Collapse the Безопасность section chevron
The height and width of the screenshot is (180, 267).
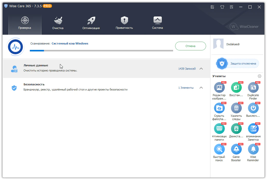[x=201, y=88]
